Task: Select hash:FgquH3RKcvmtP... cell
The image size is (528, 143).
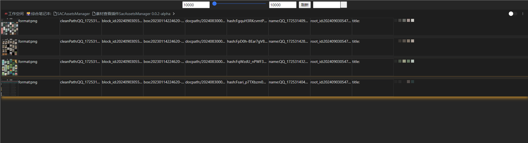Action: 248,27
